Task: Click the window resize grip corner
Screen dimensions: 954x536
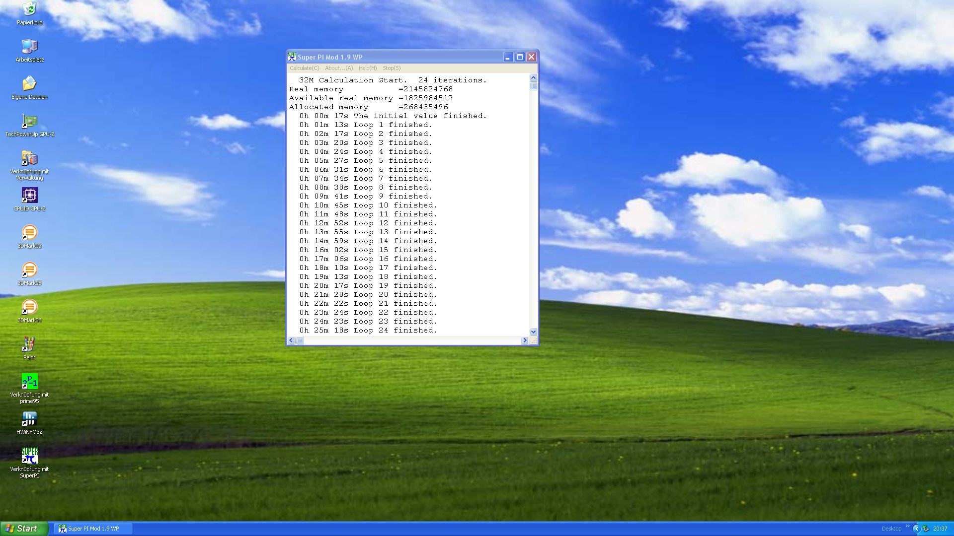Action: 534,340
